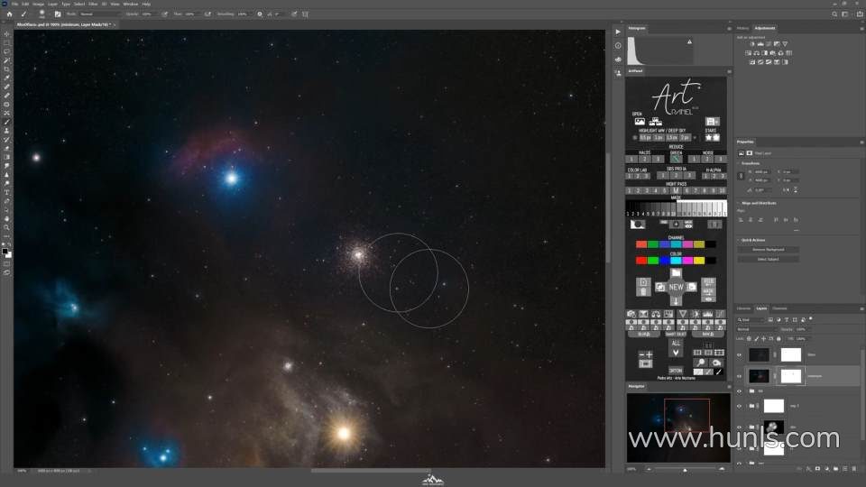Click the Width input field in Properties
This screenshot has width=866, height=487.
coord(763,171)
